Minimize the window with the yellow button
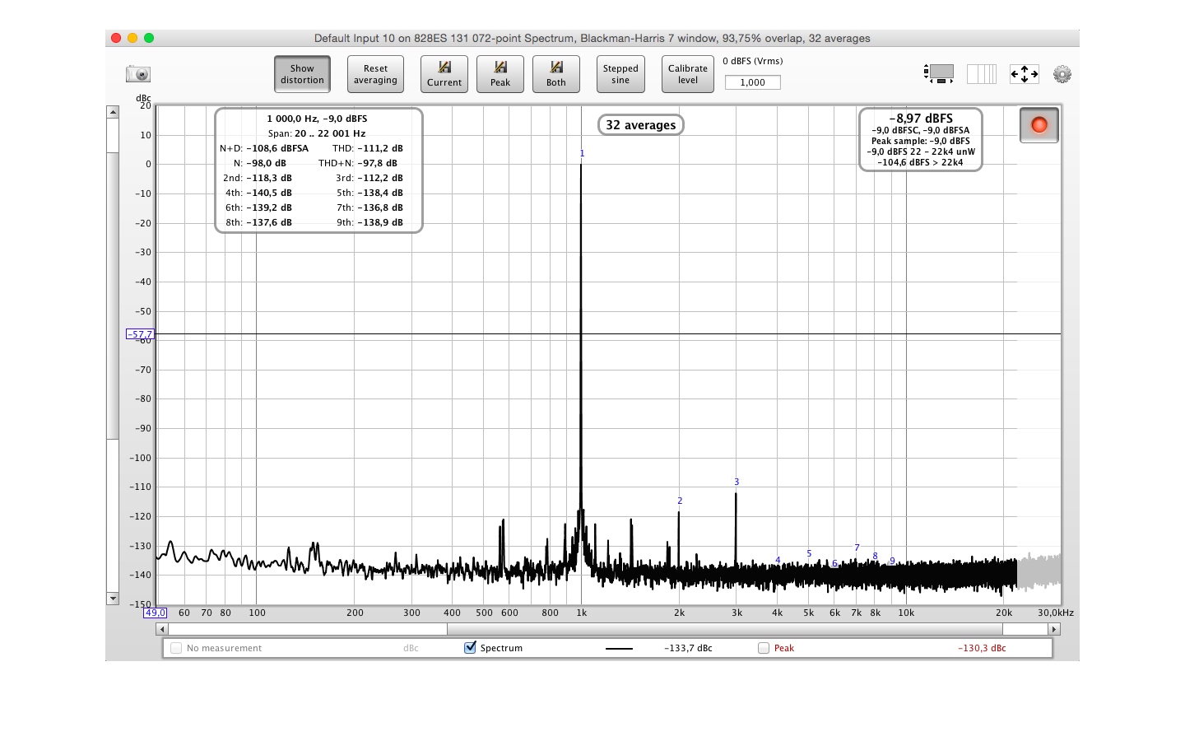The image size is (1185, 741). (x=132, y=38)
